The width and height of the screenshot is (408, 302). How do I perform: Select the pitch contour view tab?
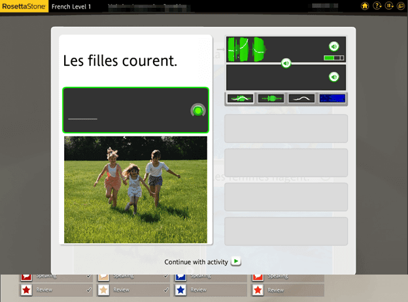pyautogui.click(x=301, y=99)
